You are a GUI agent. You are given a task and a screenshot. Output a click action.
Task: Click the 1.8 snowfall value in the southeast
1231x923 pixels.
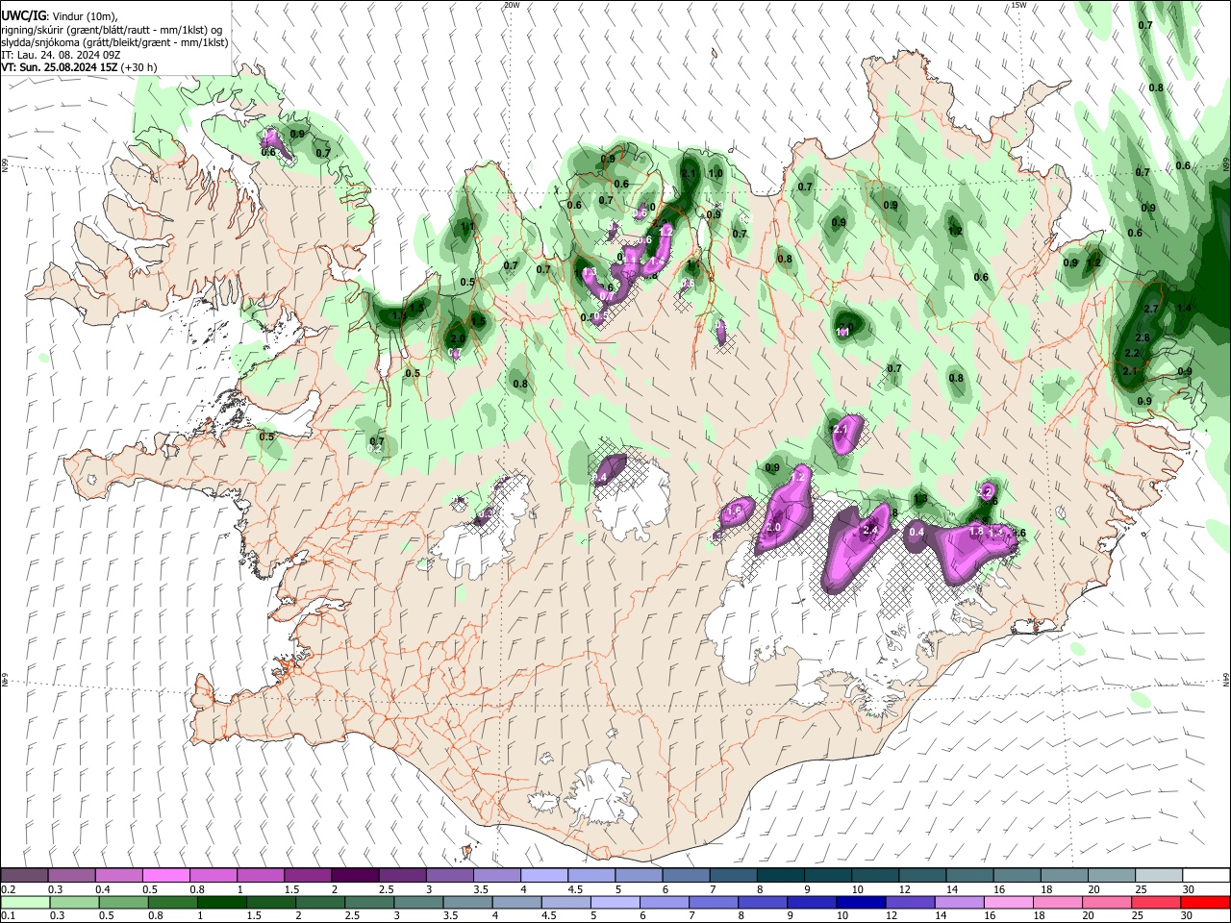976,531
